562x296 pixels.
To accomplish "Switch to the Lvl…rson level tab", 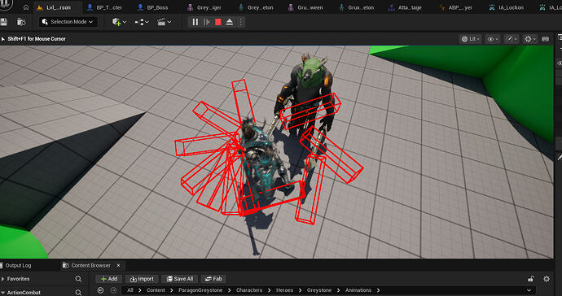I will (58, 7).
